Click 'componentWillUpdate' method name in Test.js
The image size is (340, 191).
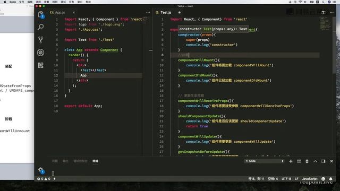click(x=197, y=136)
